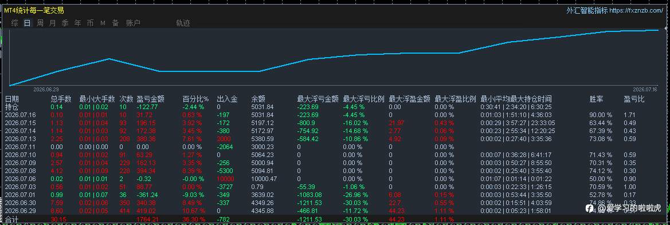Click the 最大浮亏比例 column header
The image size is (670, 225).
tap(364, 99)
